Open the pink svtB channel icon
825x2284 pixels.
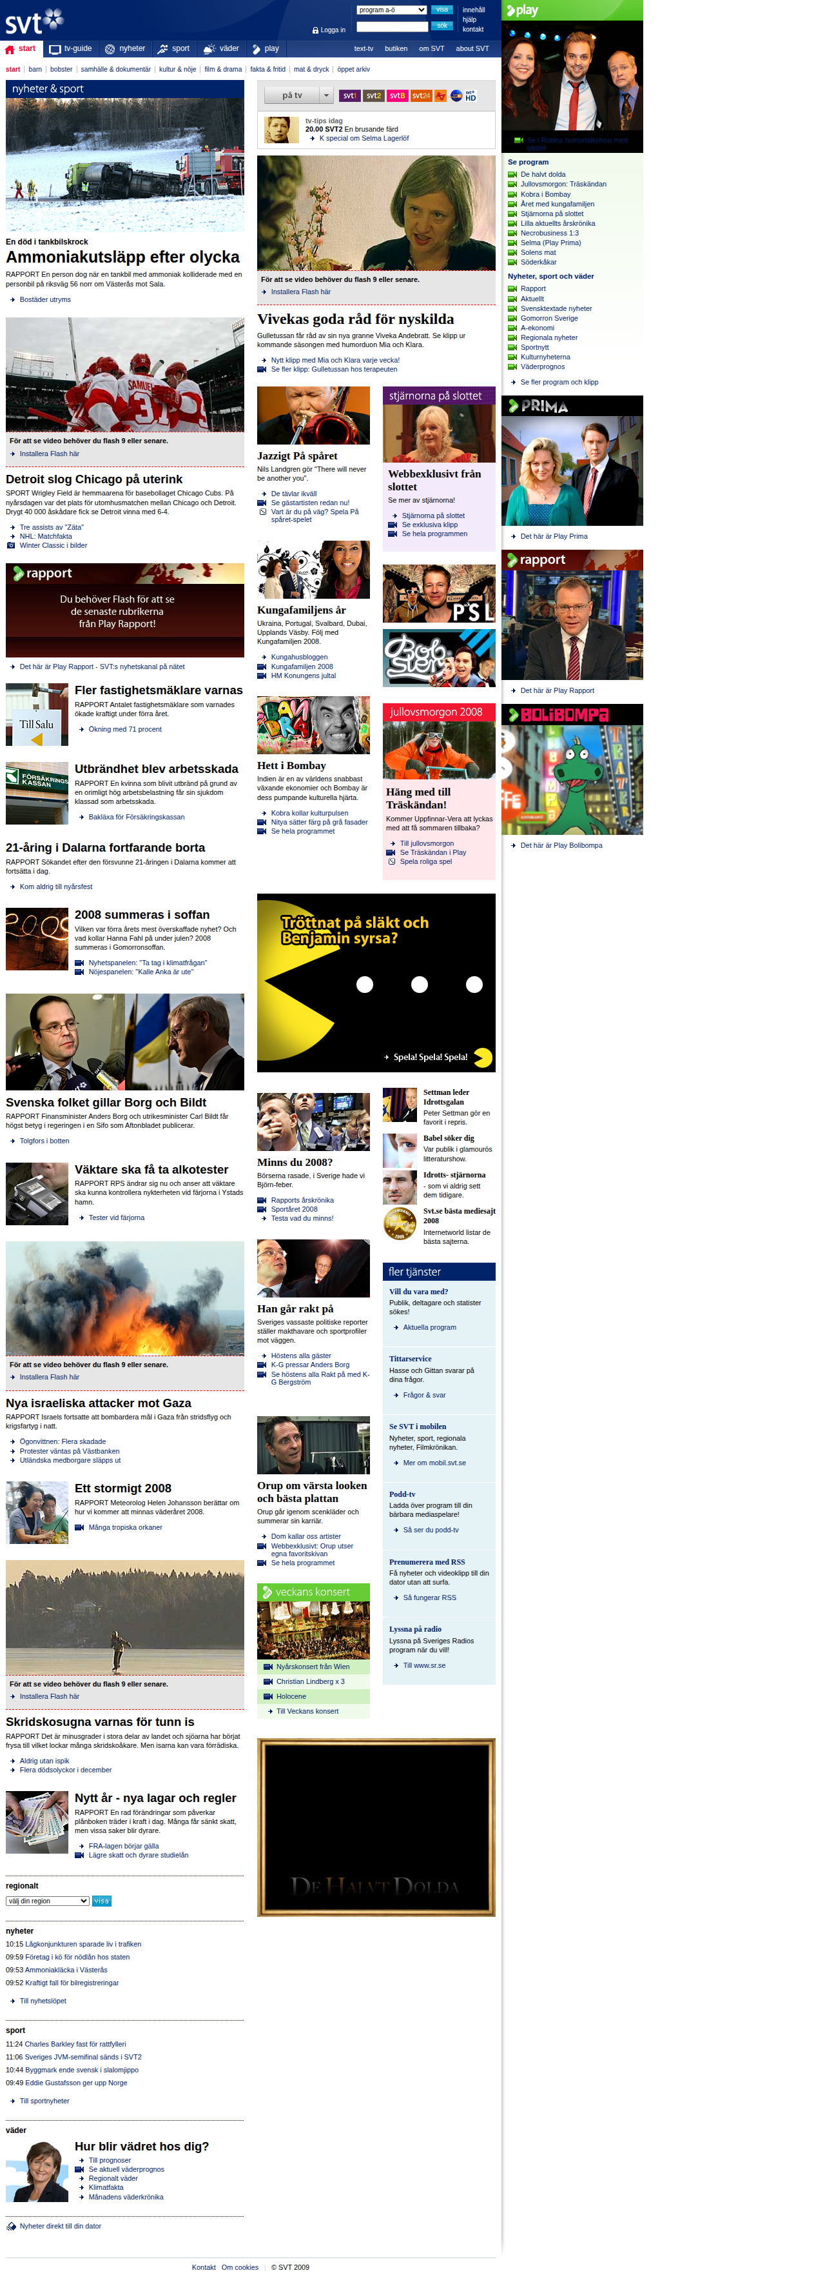pos(397,95)
